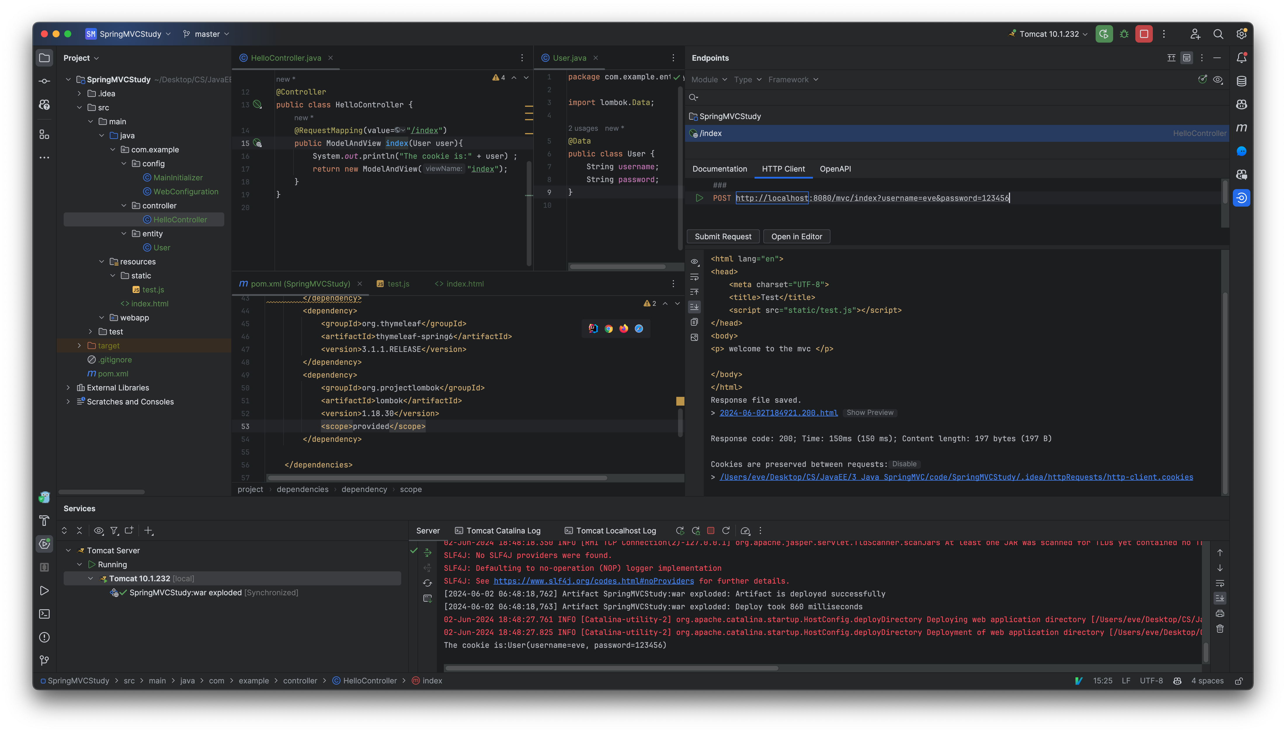The height and width of the screenshot is (733, 1286).
Task: Open the Type filter dropdown
Action: 748,80
